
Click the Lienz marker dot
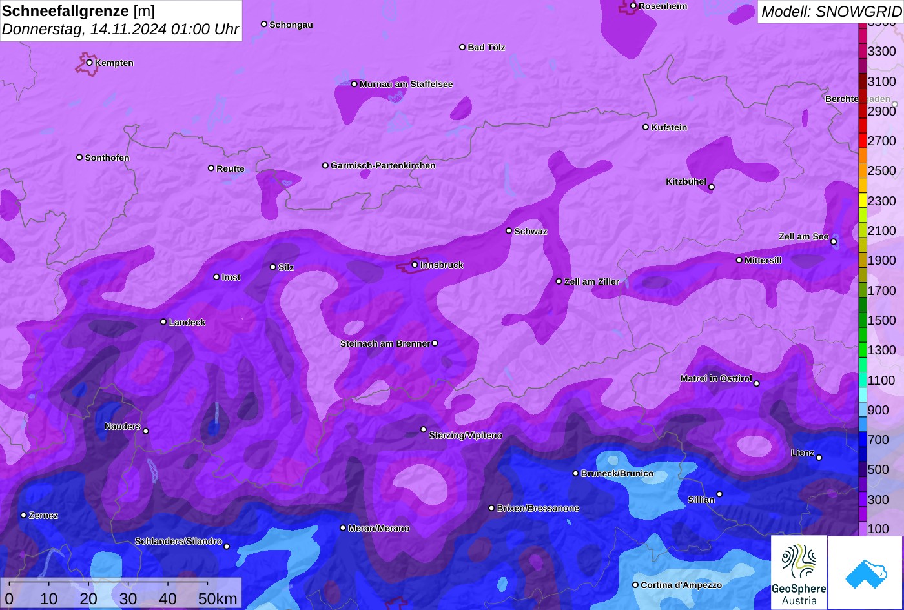(x=819, y=458)
